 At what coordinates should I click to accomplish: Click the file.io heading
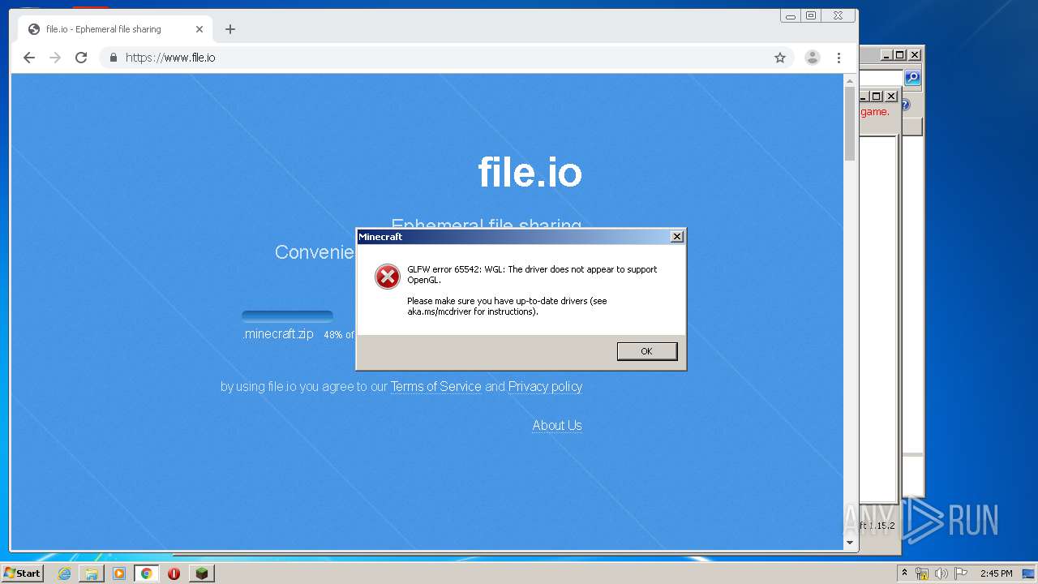pyautogui.click(x=530, y=172)
